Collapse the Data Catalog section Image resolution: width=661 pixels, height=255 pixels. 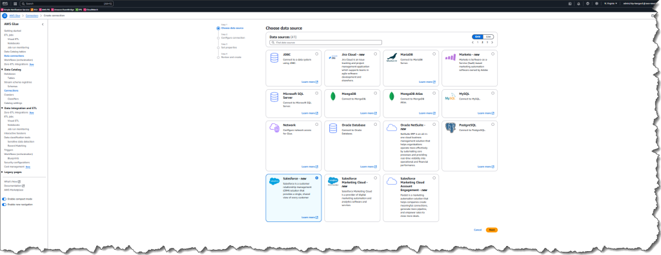(x=2, y=70)
